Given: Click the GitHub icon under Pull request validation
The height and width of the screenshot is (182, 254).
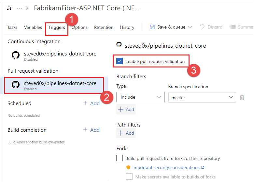Looking at the screenshot, I should point(15,85).
